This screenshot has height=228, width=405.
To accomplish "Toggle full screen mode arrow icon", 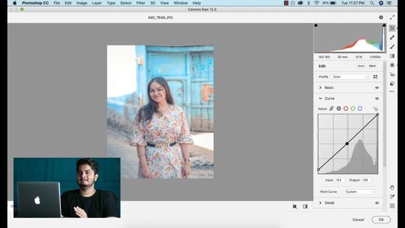I will tap(392, 17).
